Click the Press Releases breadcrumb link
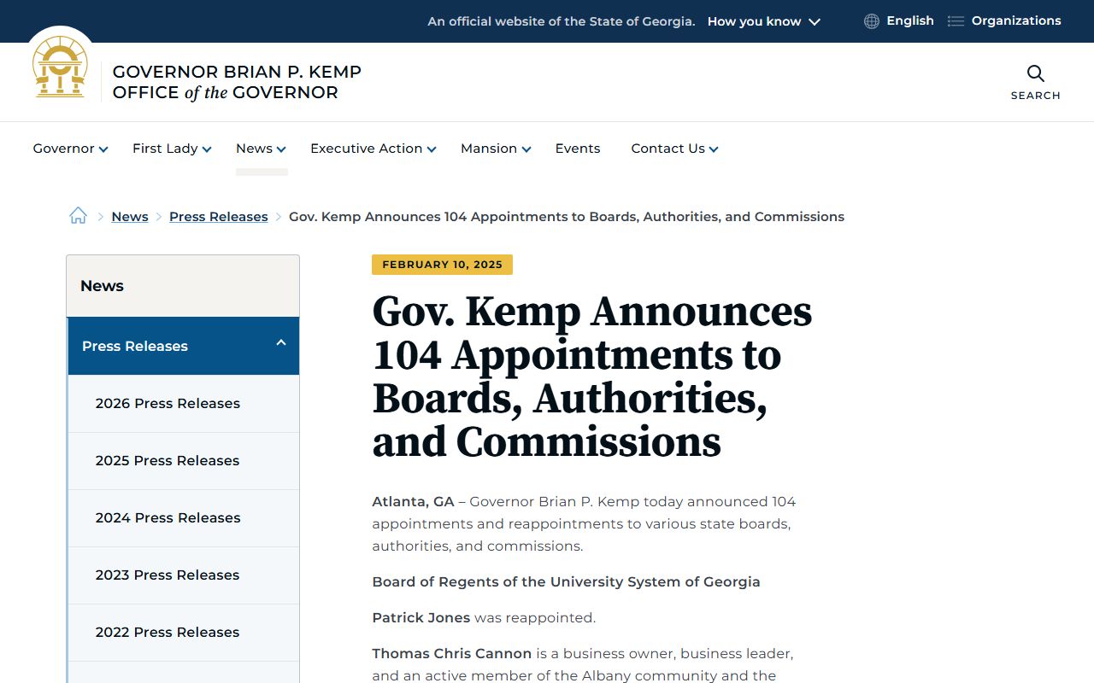This screenshot has width=1094, height=683. (x=219, y=217)
